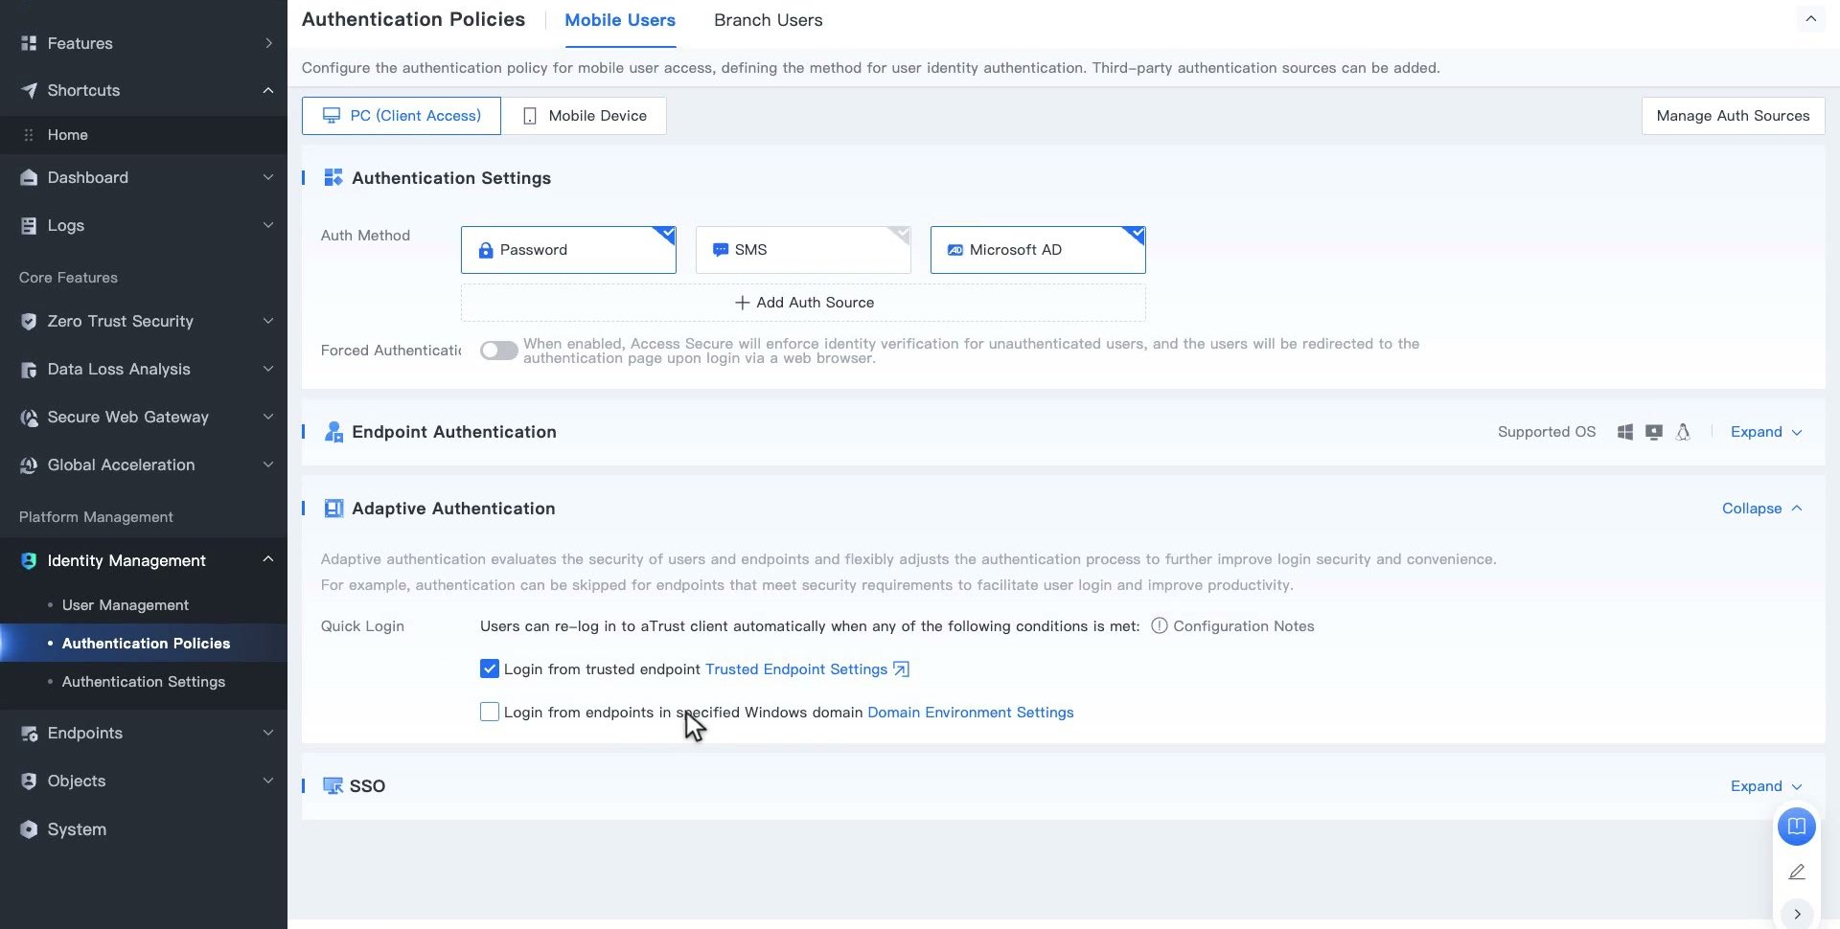Image resolution: width=1840 pixels, height=929 pixels.
Task: Click the Logs sidebar icon
Action: point(29,225)
